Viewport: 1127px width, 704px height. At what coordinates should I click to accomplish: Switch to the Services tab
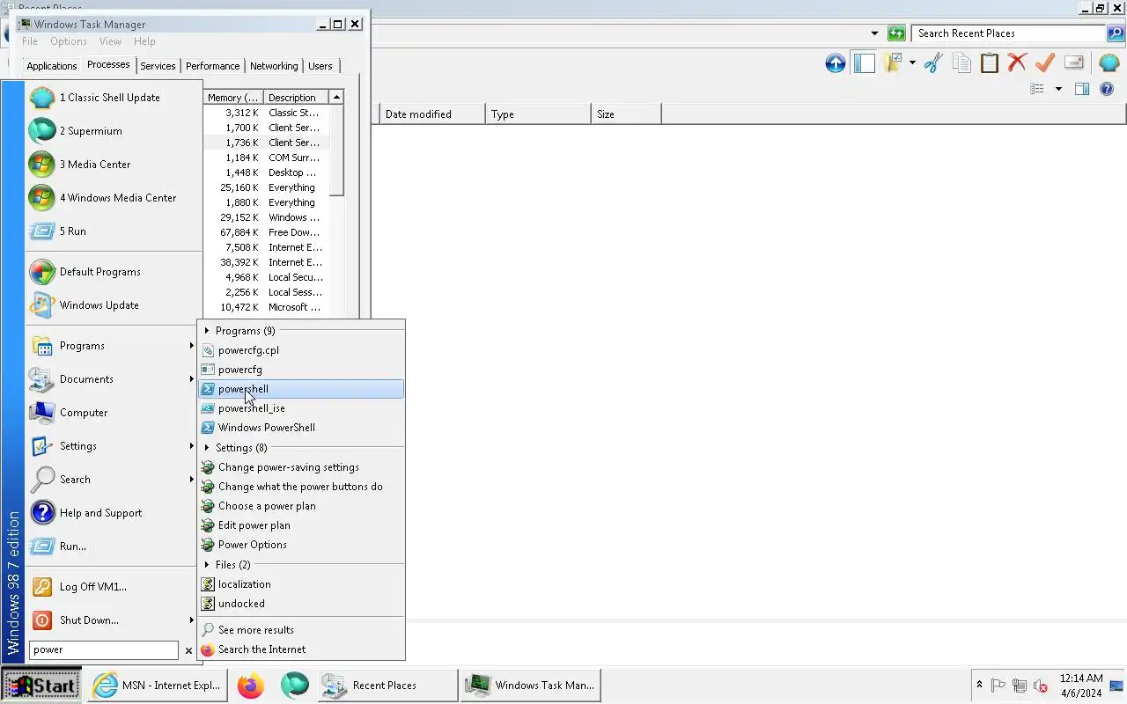click(x=158, y=66)
